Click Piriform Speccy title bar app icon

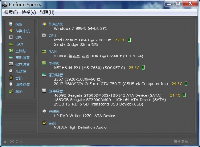tap(5, 5)
